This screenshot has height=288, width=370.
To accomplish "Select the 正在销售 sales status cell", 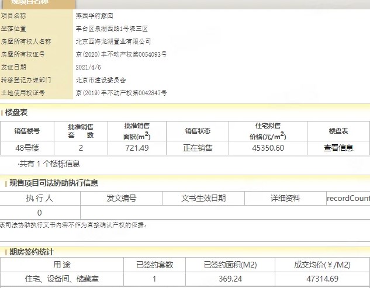I will tap(198, 148).
